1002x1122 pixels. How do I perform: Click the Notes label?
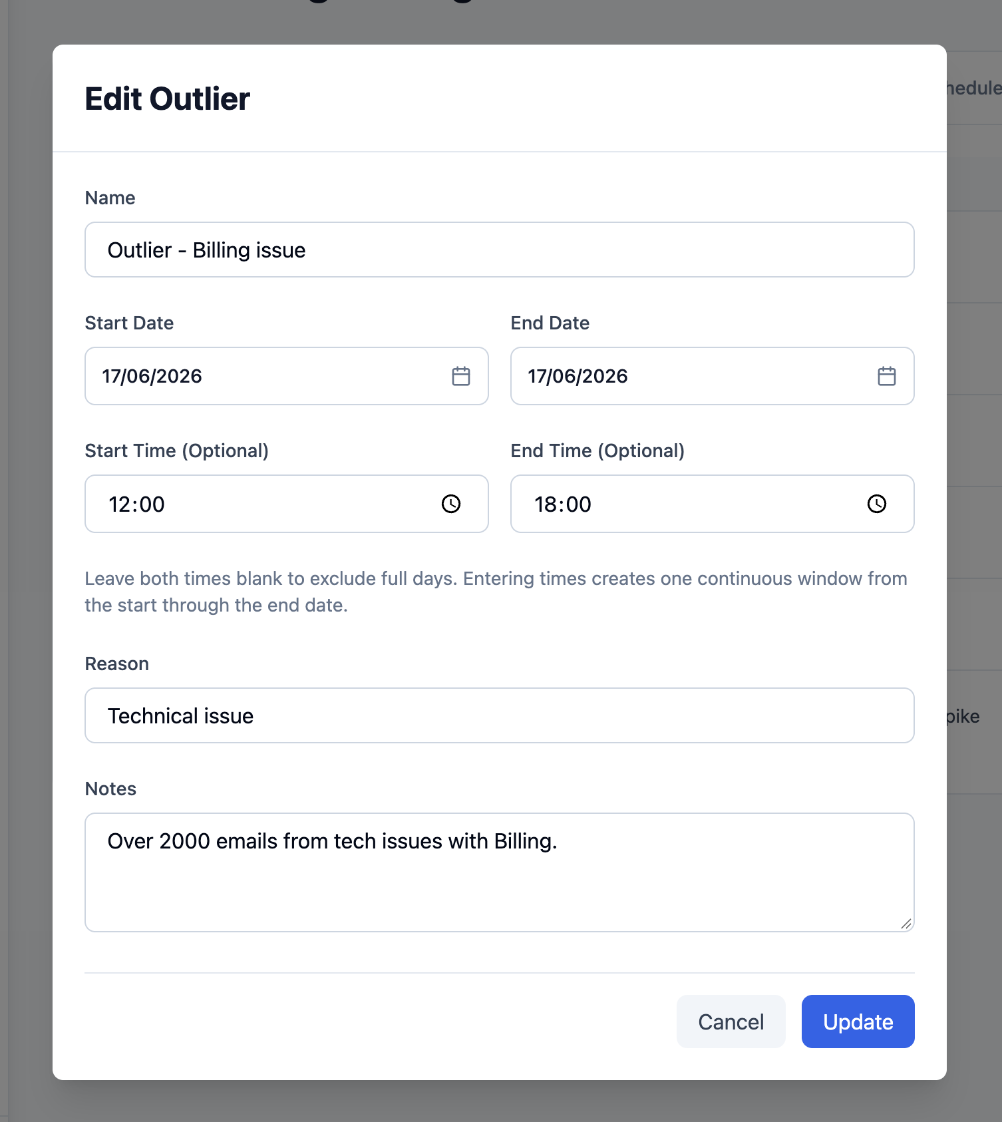tap(110, 789)
